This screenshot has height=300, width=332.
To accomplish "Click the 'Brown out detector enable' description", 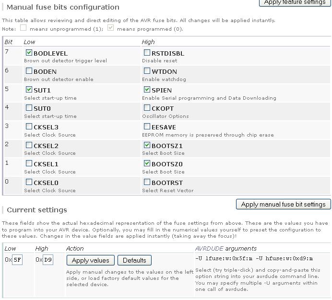I will point(59,80).
